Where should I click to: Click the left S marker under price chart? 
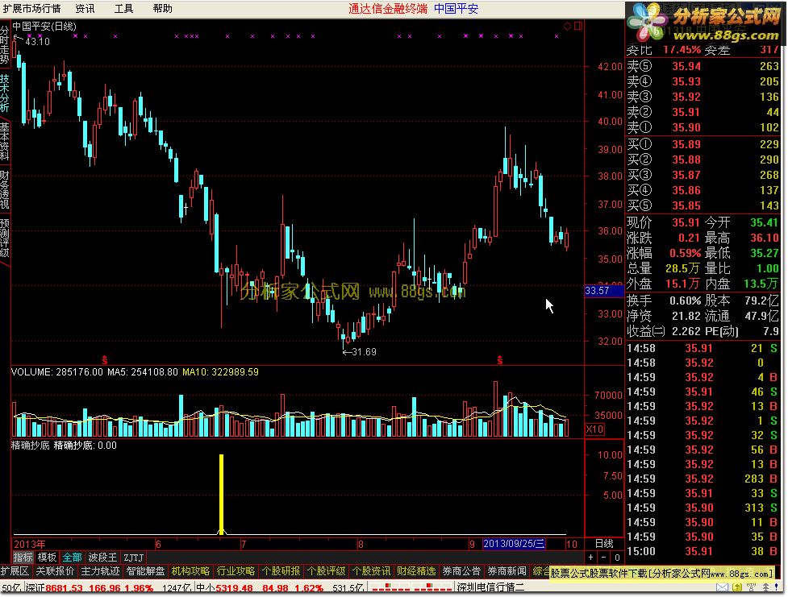(x=105, y=359)
